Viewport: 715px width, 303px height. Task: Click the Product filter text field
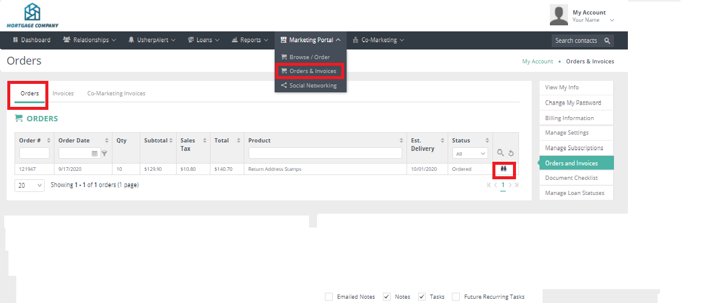(x=325, y=153)
